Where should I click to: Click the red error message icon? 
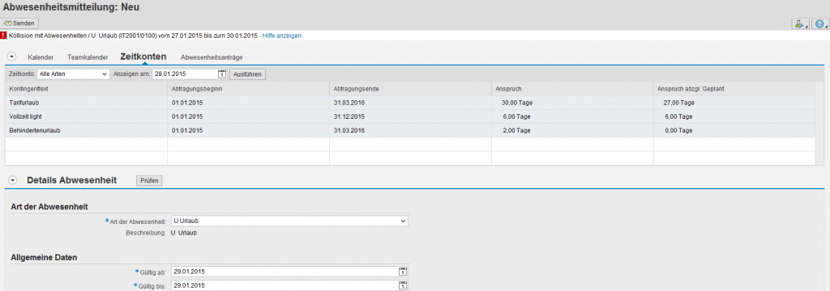coord(4,36)
